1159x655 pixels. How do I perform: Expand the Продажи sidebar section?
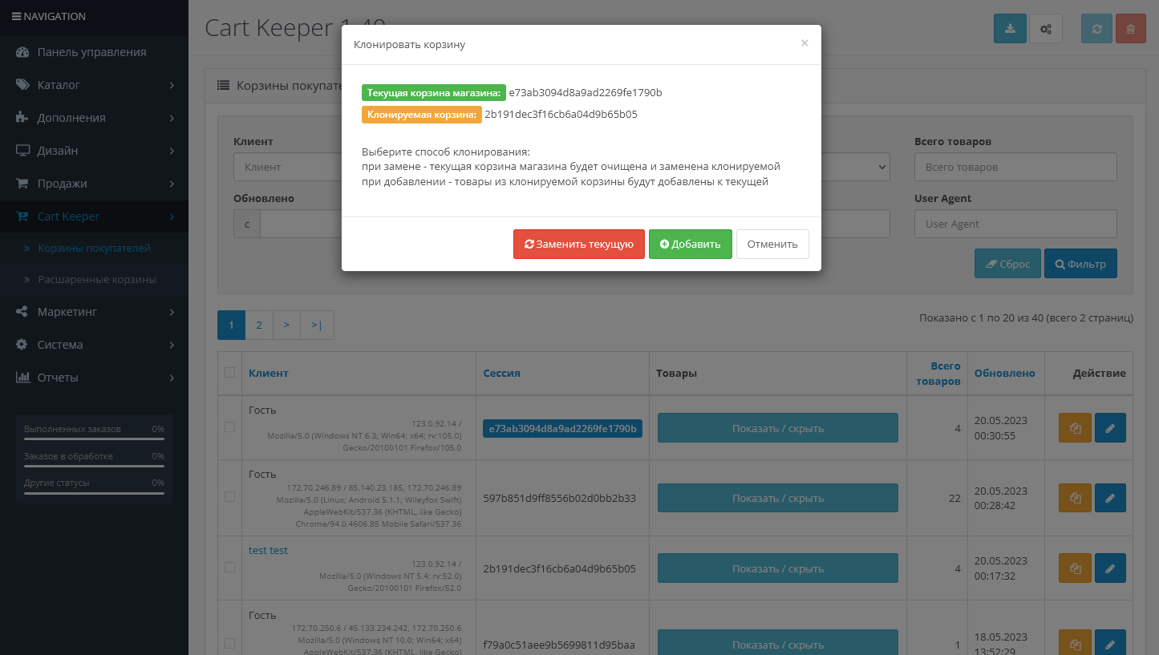(94, 183)
